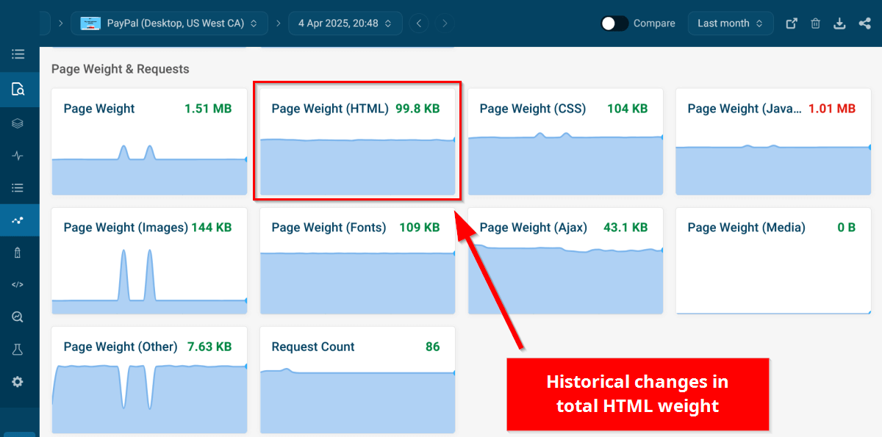Enable the Compare toggle
882x437 pixels.
(x=614, y=24)
